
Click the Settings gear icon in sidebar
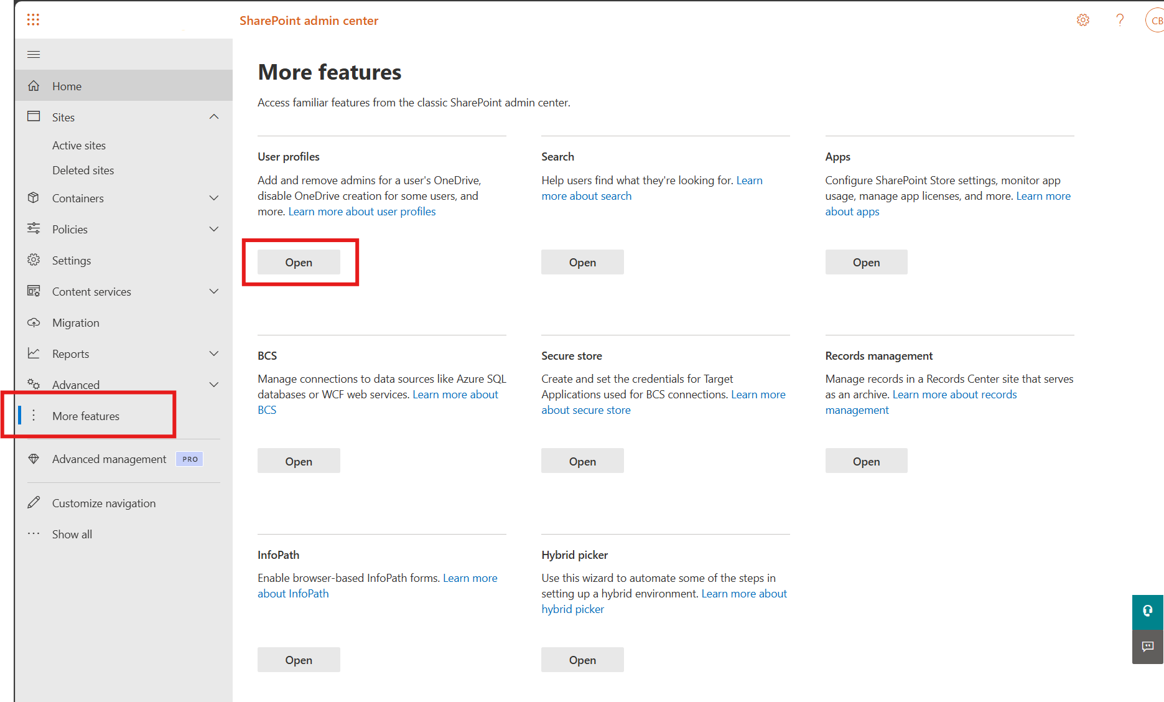[x=34, y=260]
